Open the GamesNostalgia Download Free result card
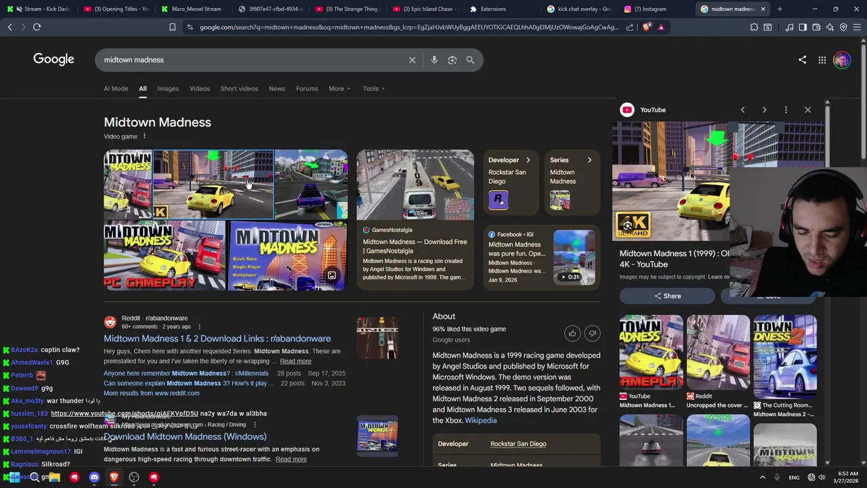The height and width of the screenshot is (488, 867). pos(415,220)
